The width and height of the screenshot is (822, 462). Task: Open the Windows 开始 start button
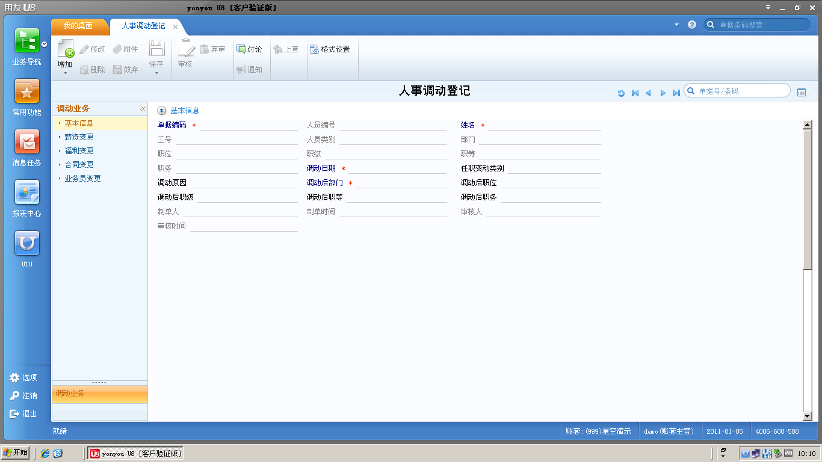pyautogui.click(x=16, y=453)
